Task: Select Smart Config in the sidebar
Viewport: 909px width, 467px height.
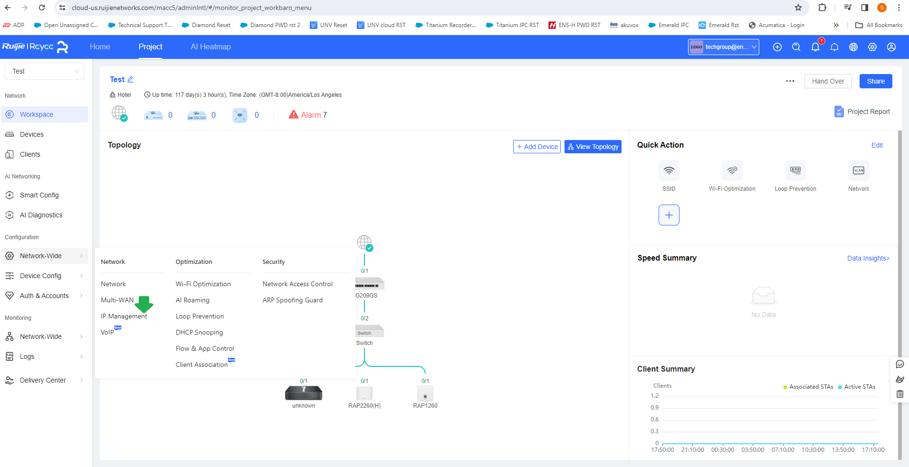Action: [39, 195]
